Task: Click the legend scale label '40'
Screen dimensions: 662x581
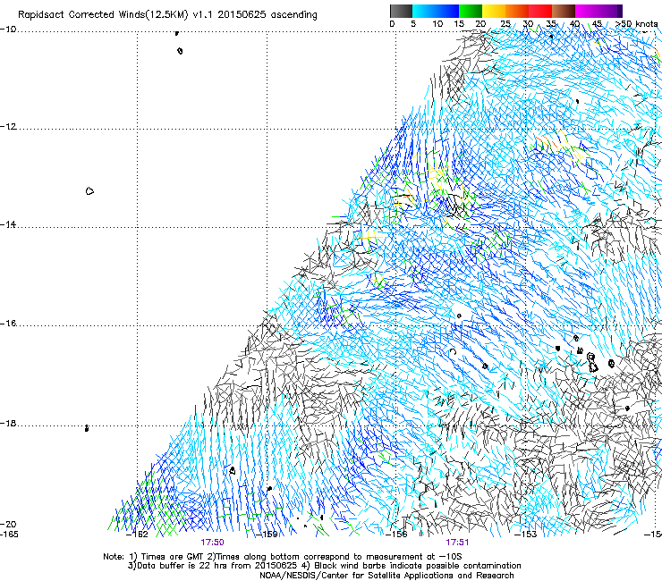Action: tap(574, 24)
